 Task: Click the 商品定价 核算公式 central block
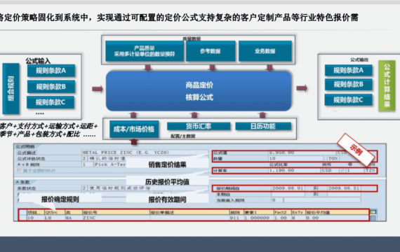(199, 91)
